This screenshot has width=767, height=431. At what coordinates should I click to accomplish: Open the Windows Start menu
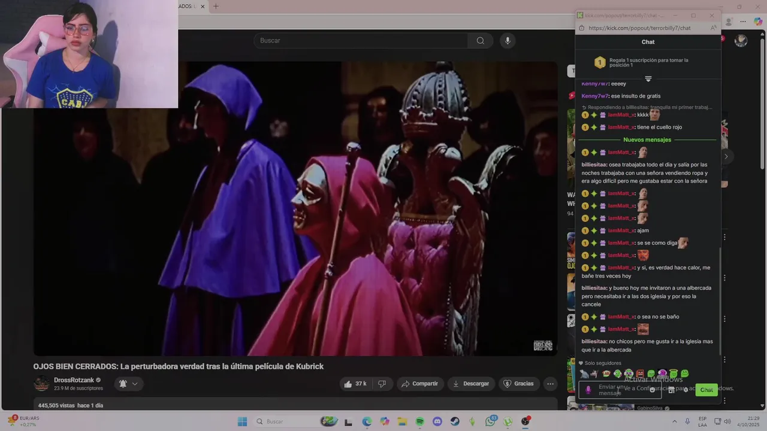242,421
